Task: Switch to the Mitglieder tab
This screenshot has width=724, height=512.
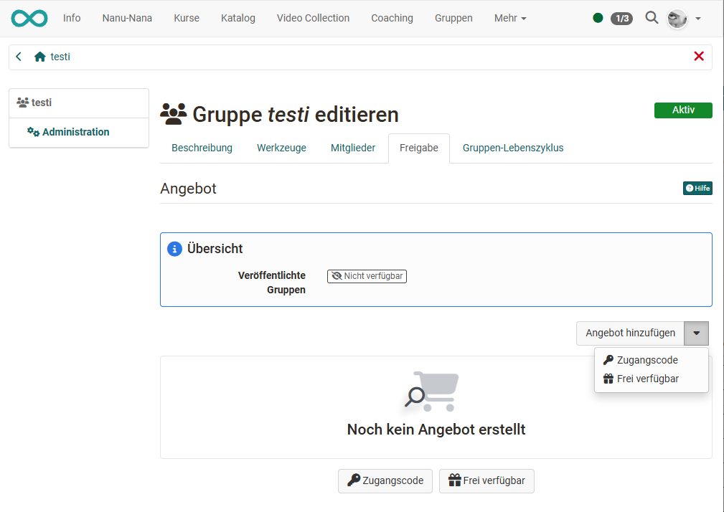Action: 352,148
